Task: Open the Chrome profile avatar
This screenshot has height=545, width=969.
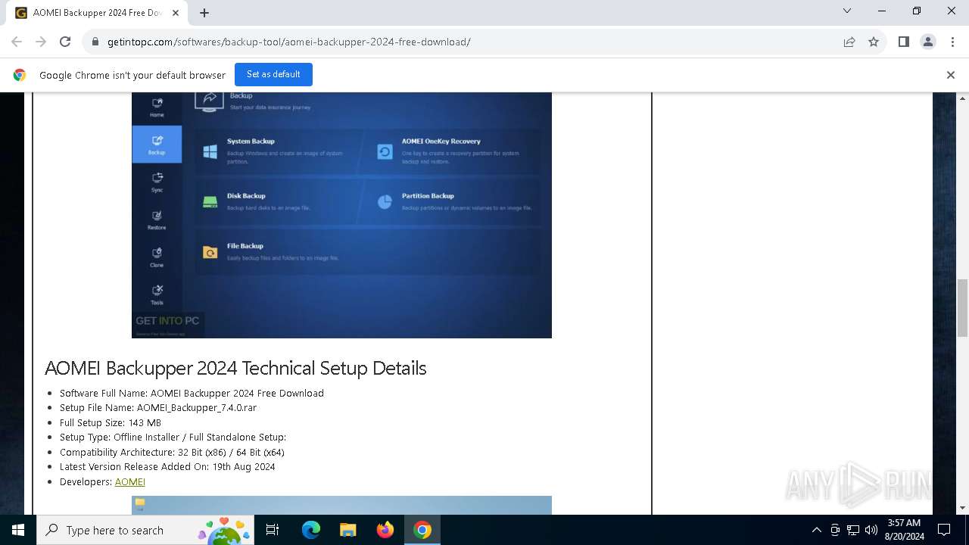Action: pos(928,42)
